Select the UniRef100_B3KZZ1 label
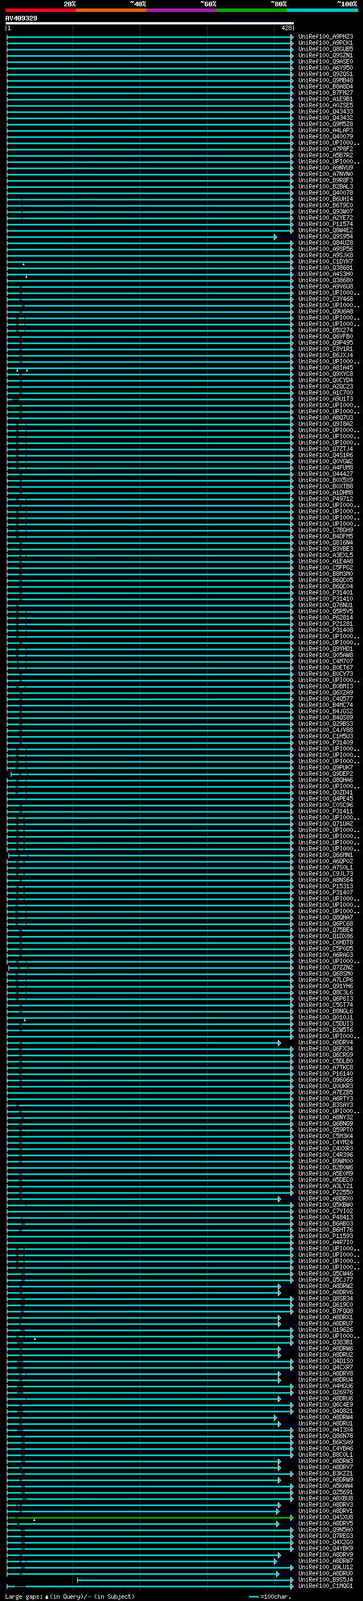363x1601 pixels. point(325,1473)
